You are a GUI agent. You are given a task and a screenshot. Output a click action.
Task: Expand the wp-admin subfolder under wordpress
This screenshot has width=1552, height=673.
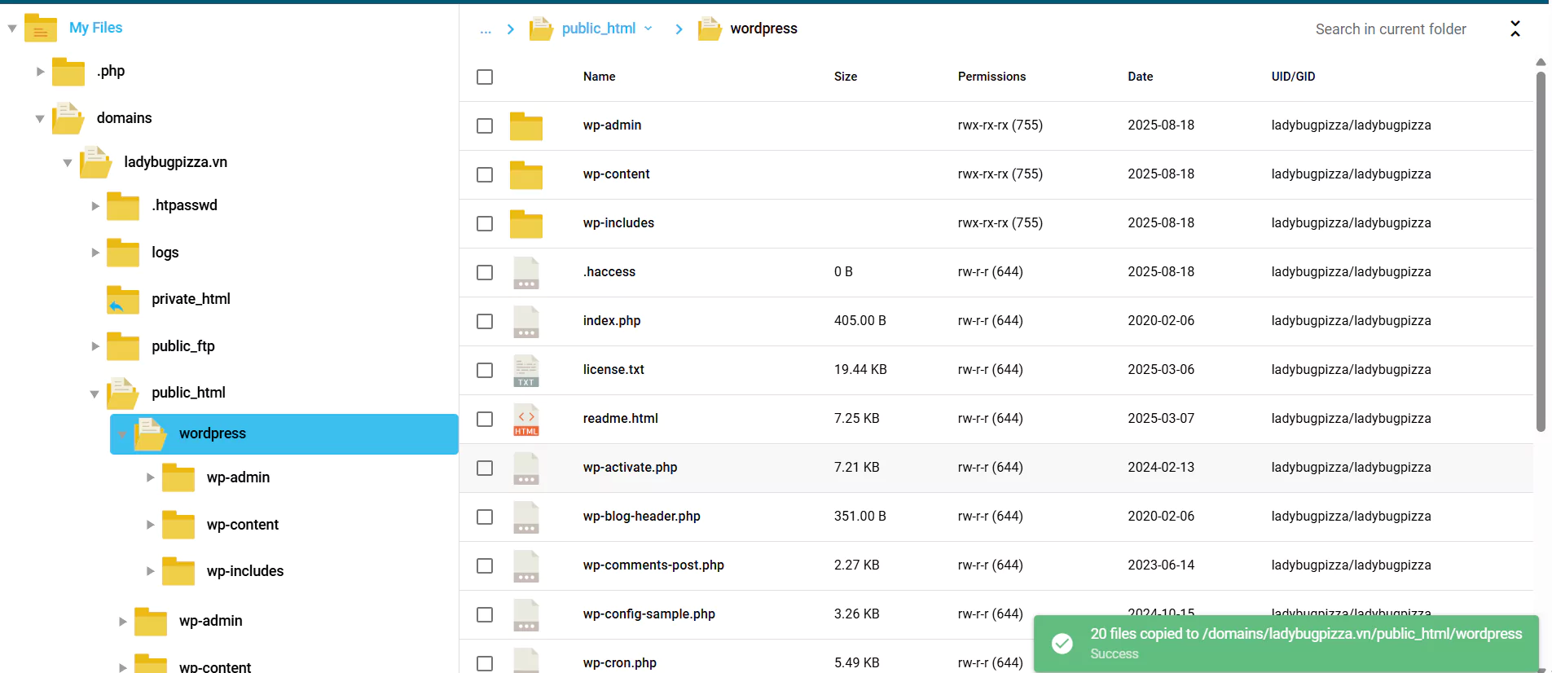tap(150, 477)
